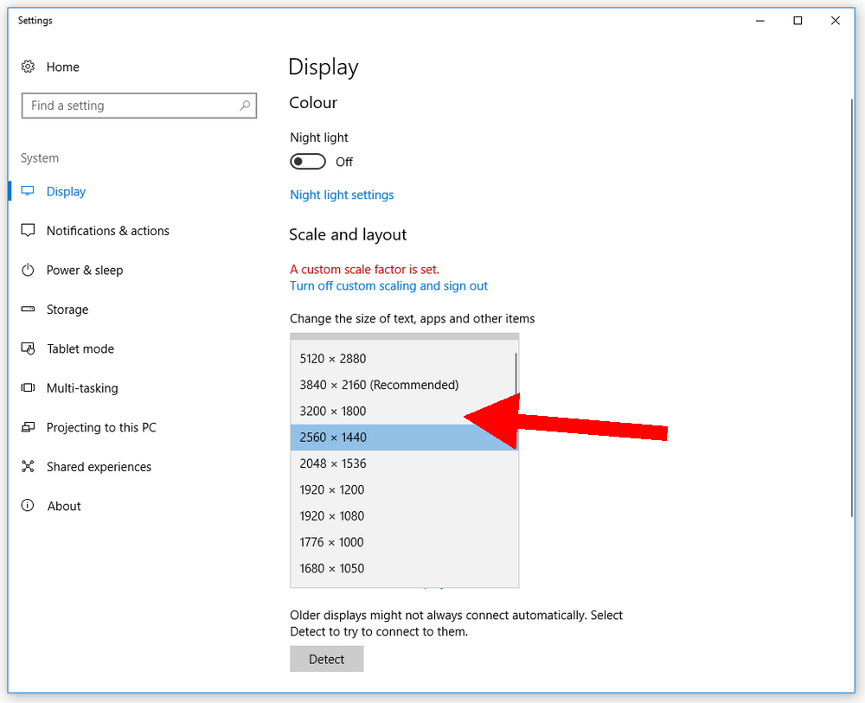Click the Home gear icon
The height and width of the screenshot is (703, 865).
point(28,67)
